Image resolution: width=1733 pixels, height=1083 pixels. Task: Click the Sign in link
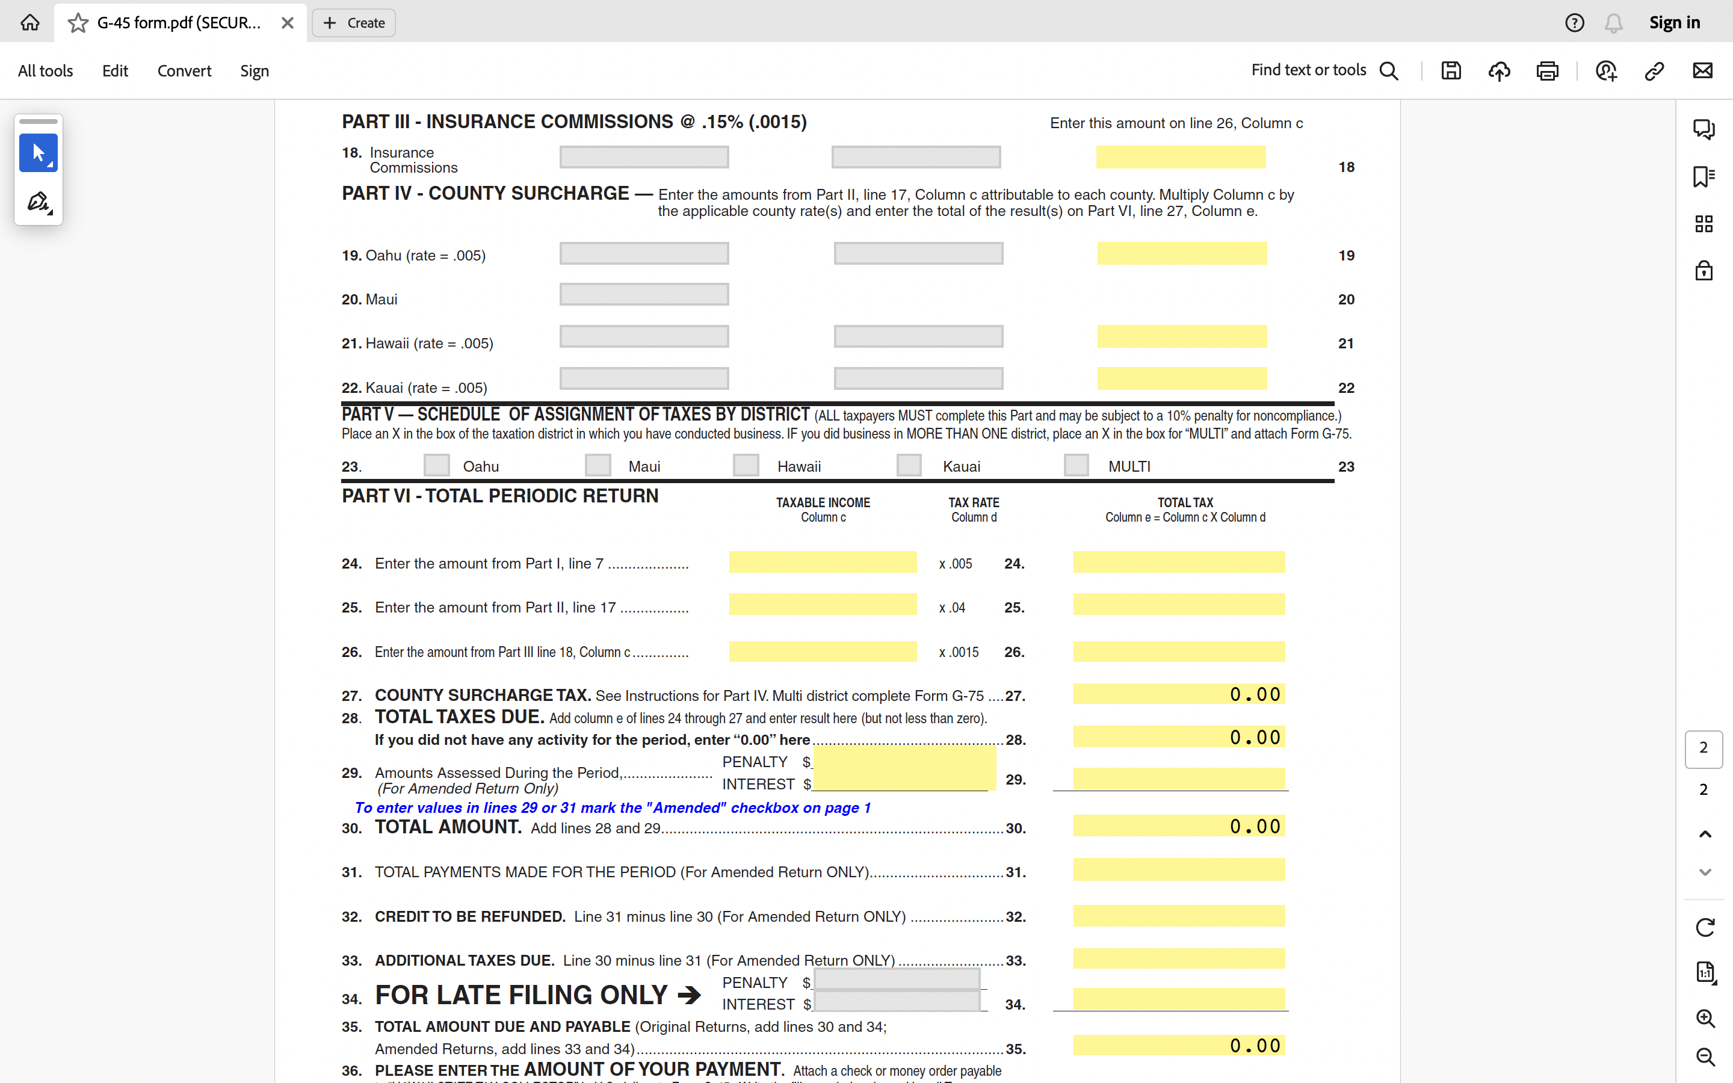pos(1674,23)
